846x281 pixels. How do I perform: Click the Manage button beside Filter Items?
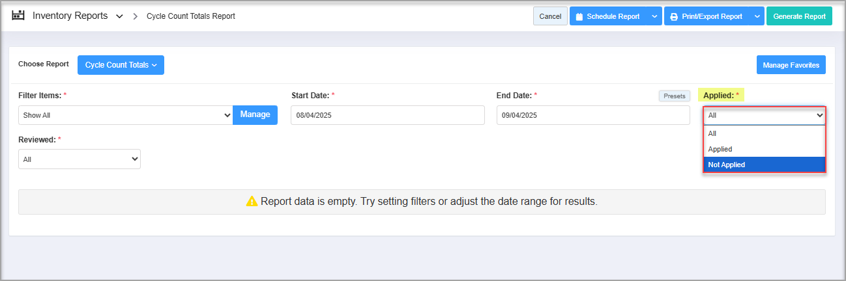coord(255,114)
